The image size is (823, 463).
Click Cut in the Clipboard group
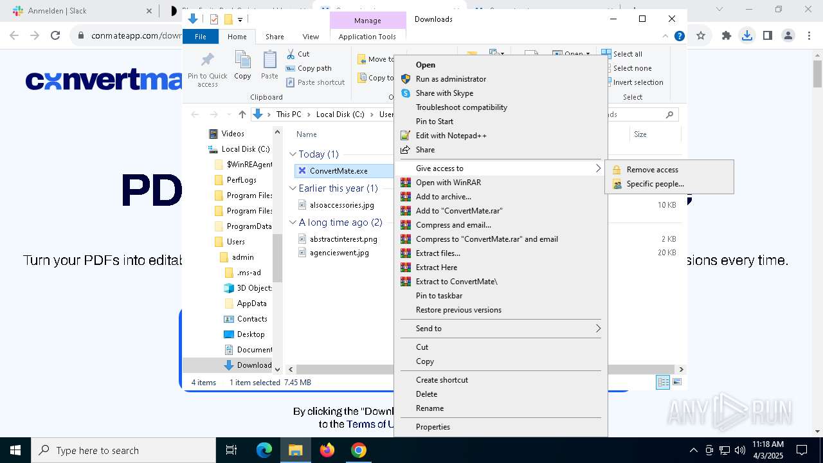[x=298, y=54]
